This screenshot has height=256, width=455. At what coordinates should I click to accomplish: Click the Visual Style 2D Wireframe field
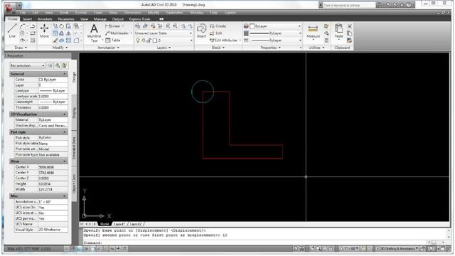pyautogui.click(x=53, y=230)
